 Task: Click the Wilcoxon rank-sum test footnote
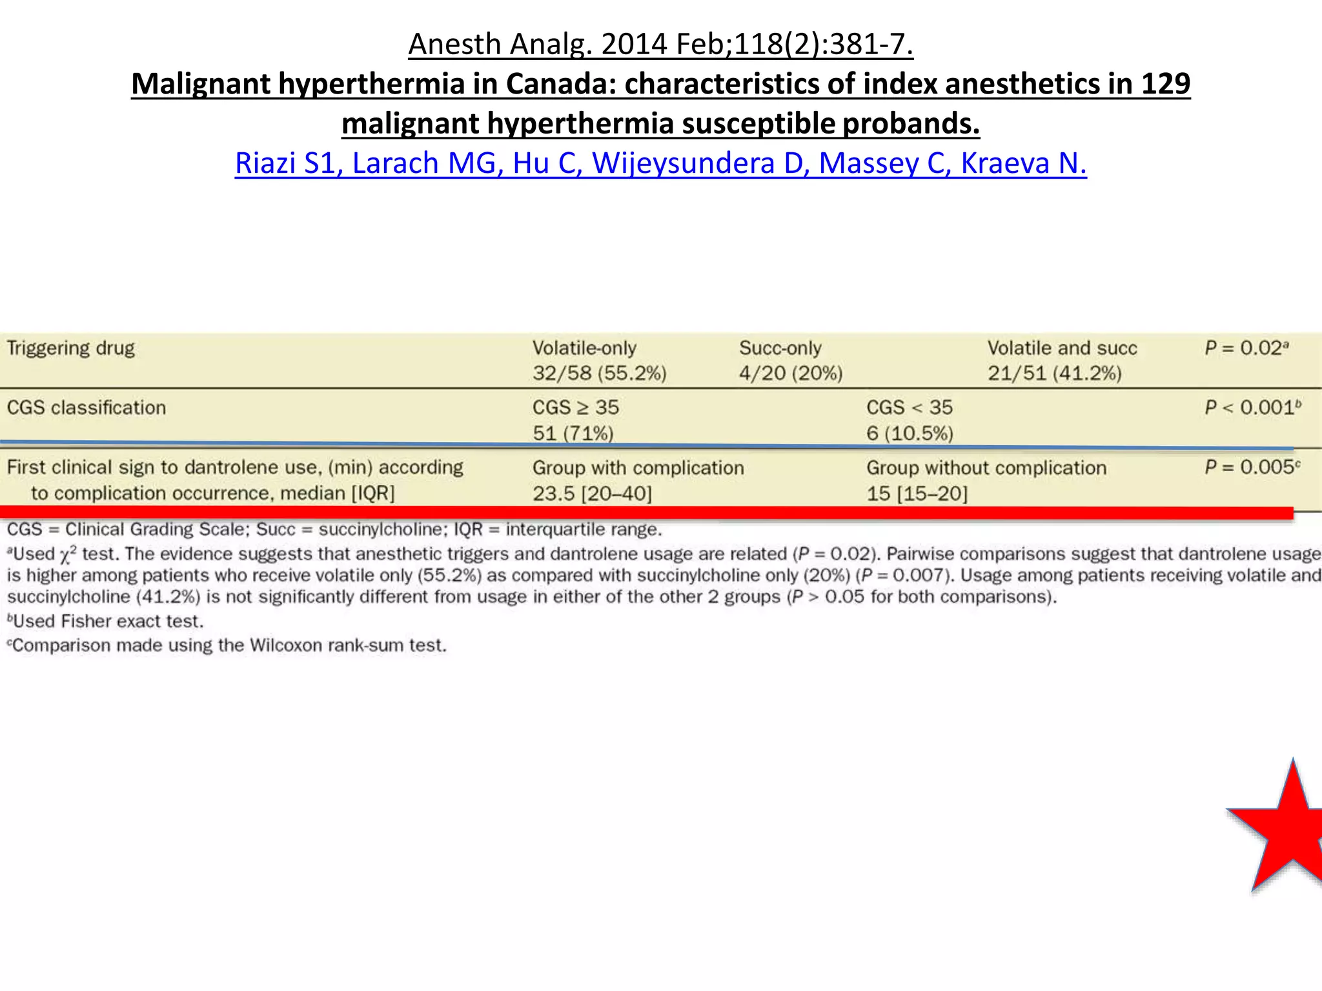(227, 645)
